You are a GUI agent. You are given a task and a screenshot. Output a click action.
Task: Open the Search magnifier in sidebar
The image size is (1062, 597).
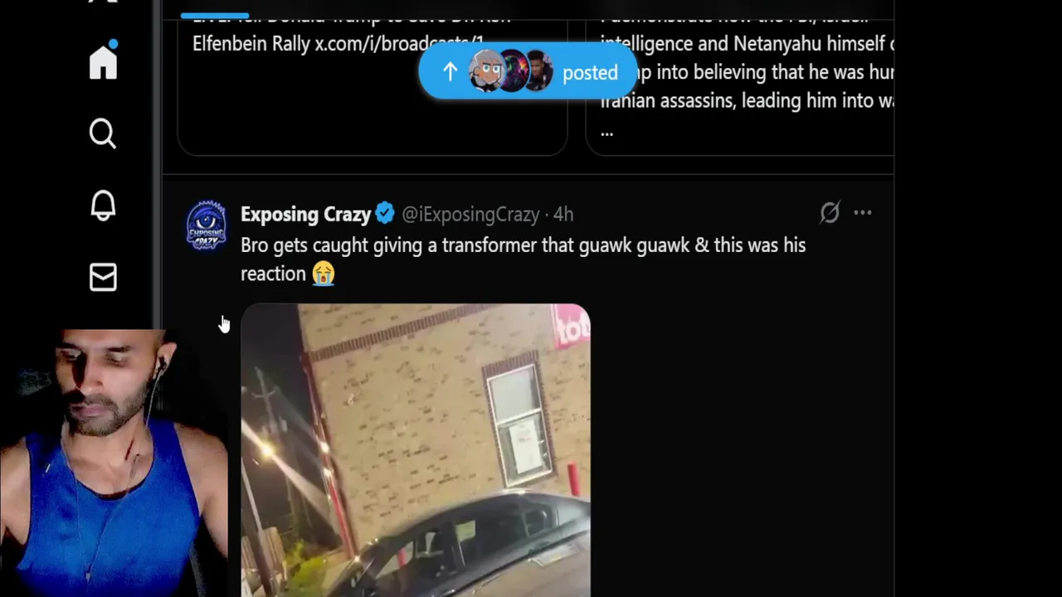[x=103, y=133]
